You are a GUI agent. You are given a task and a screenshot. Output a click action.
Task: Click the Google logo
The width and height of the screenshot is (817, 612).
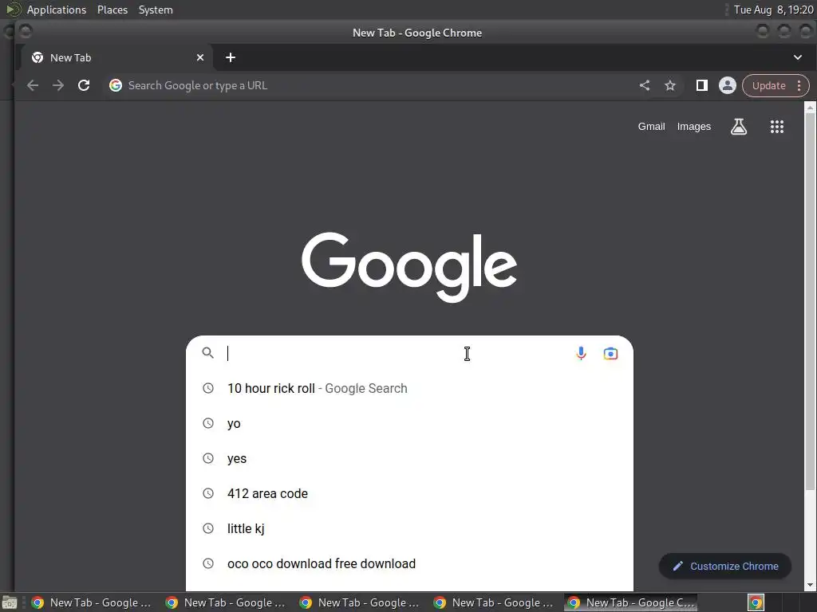coord(409,266)
